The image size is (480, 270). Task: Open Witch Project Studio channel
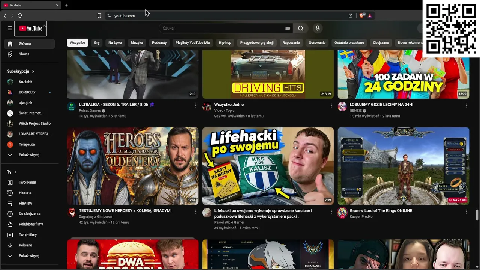(x=30, y=123)
